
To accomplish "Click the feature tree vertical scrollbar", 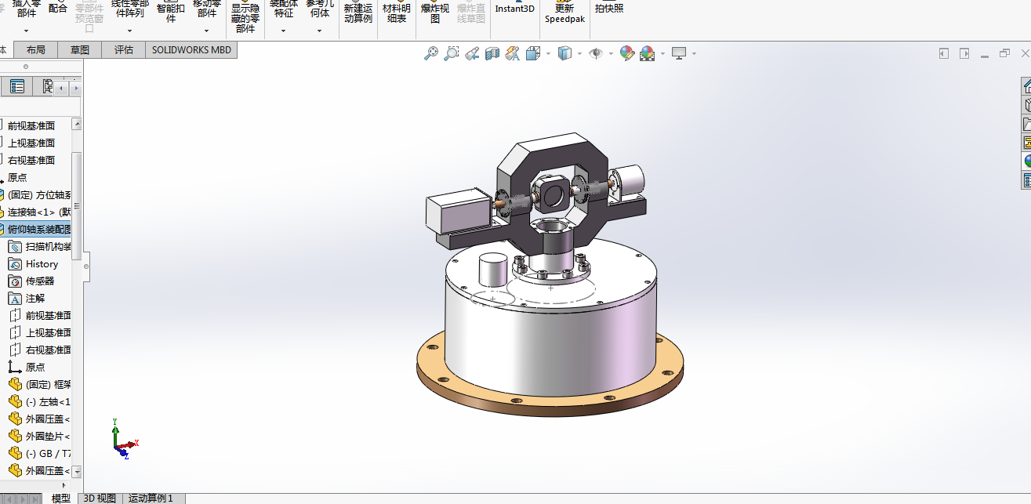I will coord(76,204).
